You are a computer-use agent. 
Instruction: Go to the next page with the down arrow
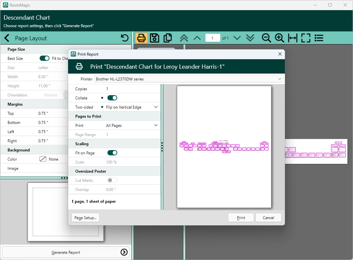click(237, 38)
